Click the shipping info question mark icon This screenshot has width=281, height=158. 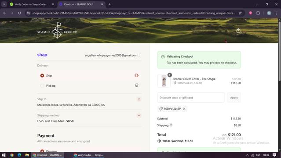(x=171, y=125)
